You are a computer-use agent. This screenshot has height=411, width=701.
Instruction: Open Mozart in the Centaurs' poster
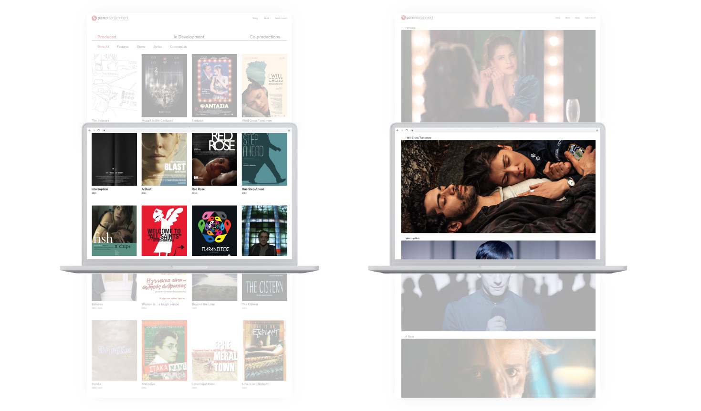click(164, 85)
